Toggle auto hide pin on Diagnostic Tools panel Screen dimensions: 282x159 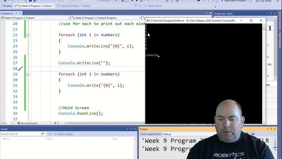coord(271,13)
